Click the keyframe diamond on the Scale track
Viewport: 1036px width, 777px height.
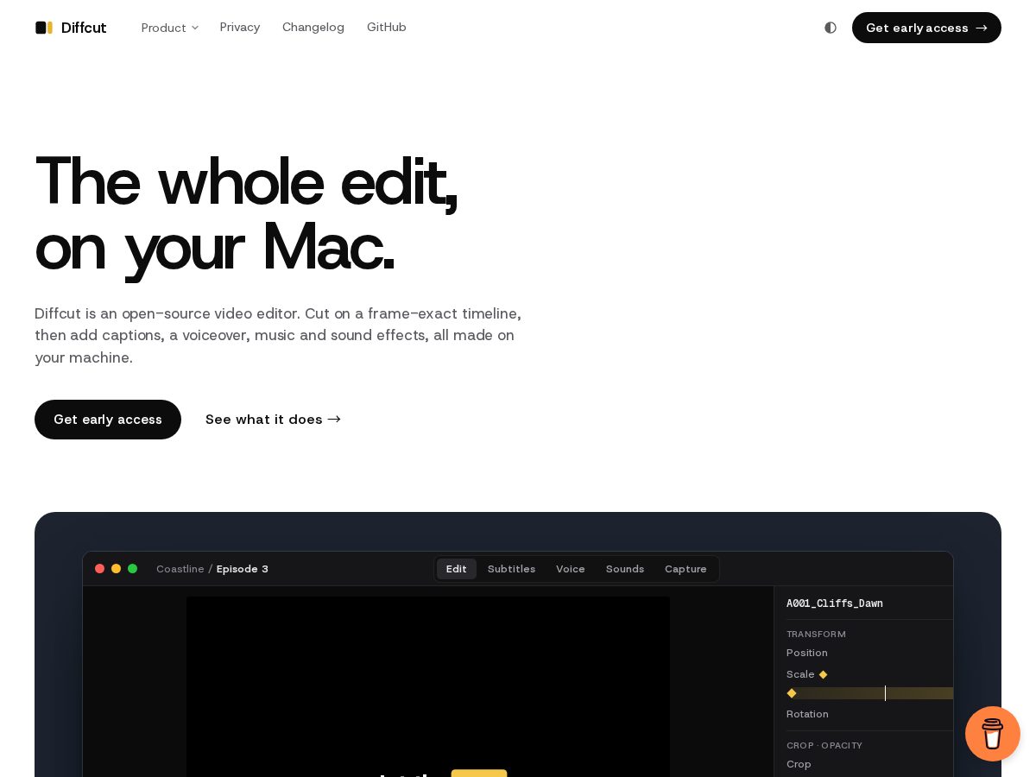click(x=792, y=693)
